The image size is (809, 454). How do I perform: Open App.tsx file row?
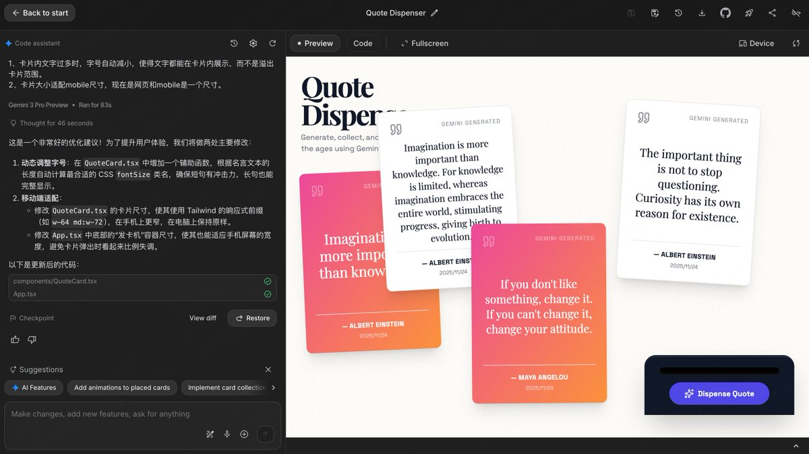click(142, 294)
